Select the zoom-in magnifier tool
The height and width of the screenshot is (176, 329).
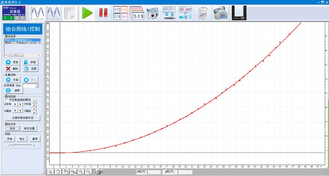coord(81,172)
